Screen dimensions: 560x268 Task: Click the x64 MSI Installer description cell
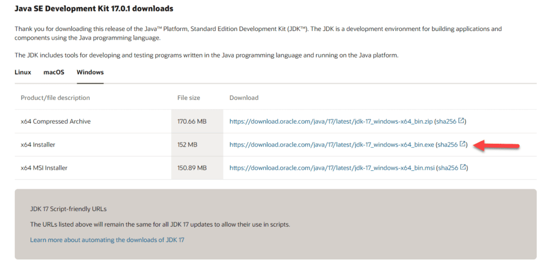[x=49, y=168]
